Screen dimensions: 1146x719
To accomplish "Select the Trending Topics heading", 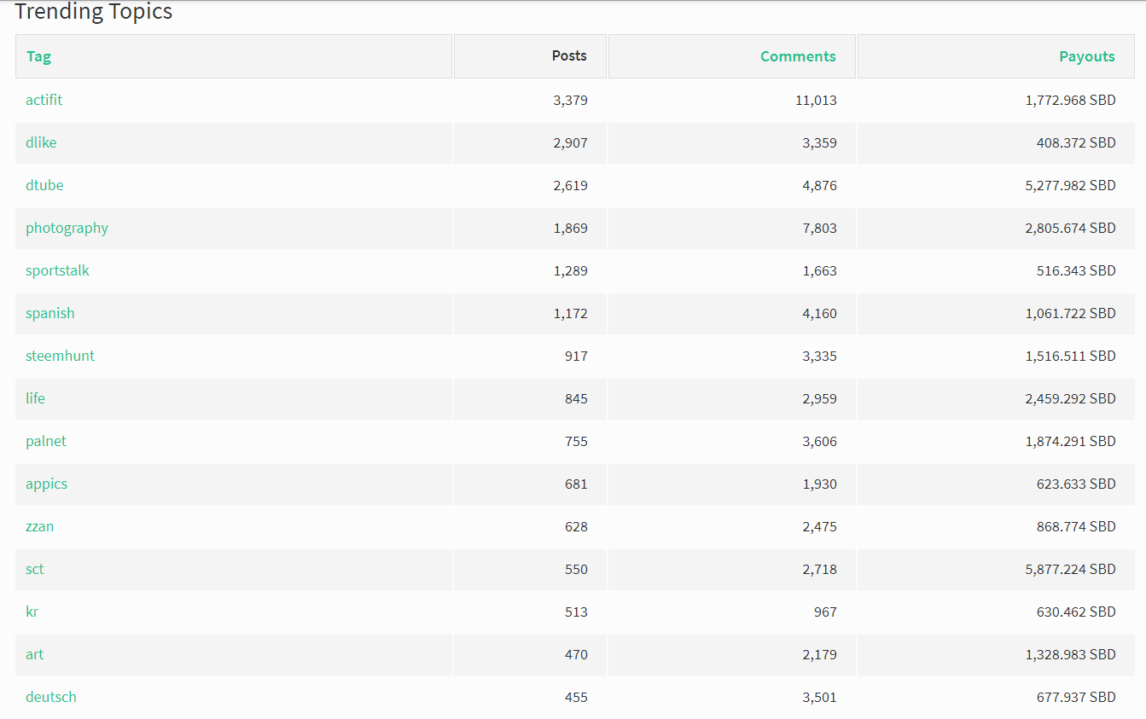I will pos(94,12).
